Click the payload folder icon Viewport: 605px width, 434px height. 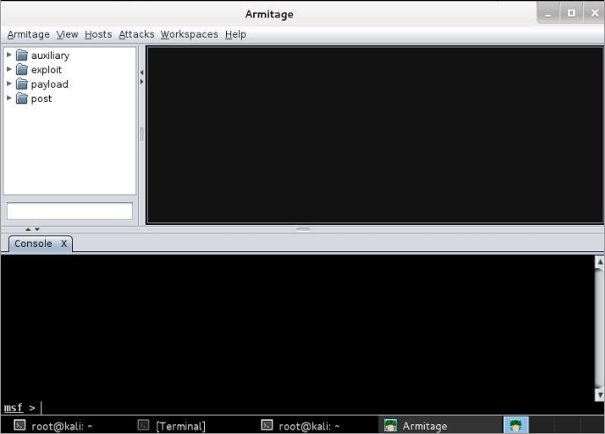22,84
